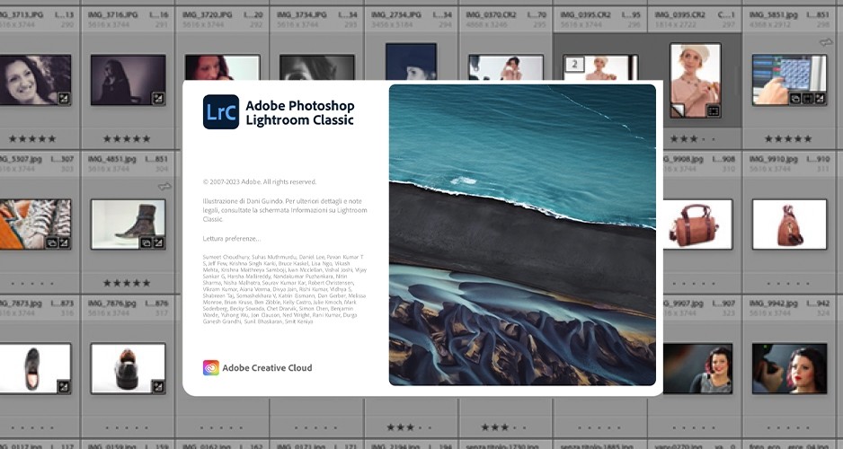Select the smiling woman thumbnail IMG_3713.JPG
This screenshot has width=843, height=449.
click(x=35, y=80)
